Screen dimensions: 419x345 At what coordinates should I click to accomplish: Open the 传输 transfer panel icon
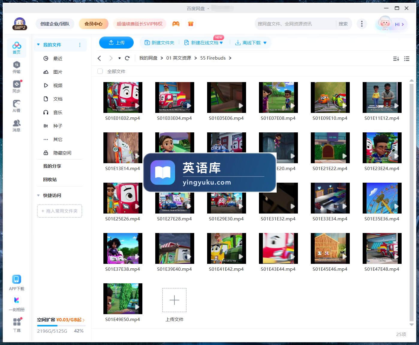(16, 67)
